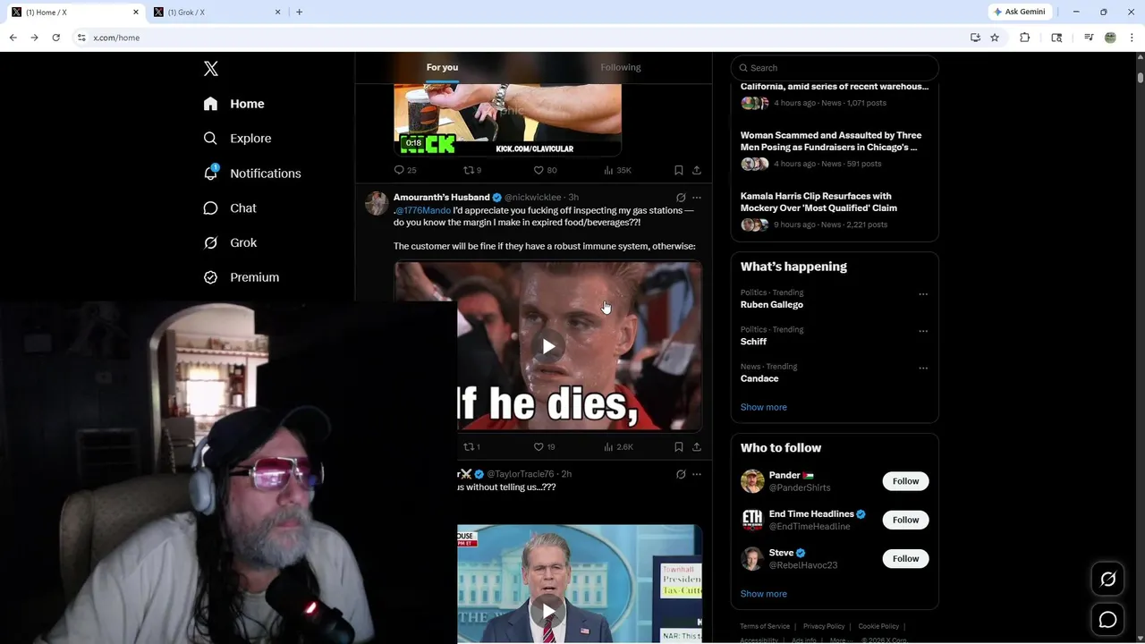Open Grok explain on TaylorTracie76 post

[x=681, y=474]
